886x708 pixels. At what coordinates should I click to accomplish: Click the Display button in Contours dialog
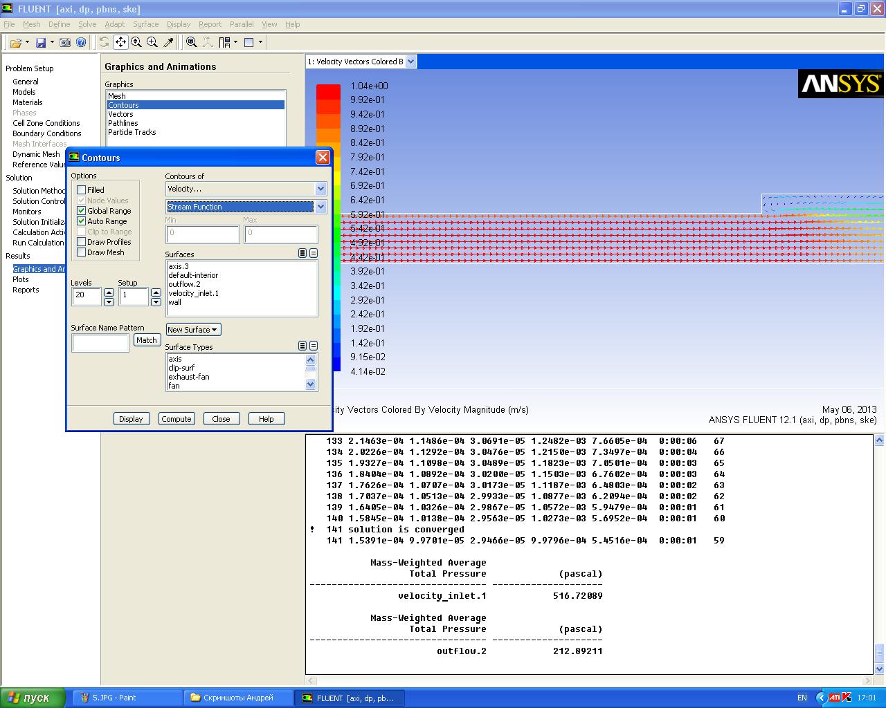coord(131,419)
